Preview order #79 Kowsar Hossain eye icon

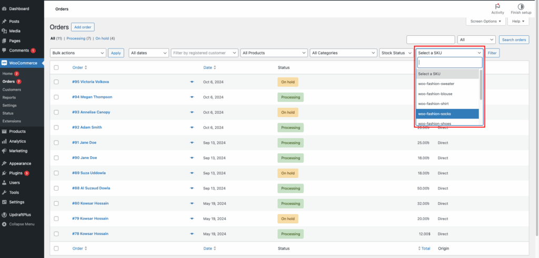[192, 219]
